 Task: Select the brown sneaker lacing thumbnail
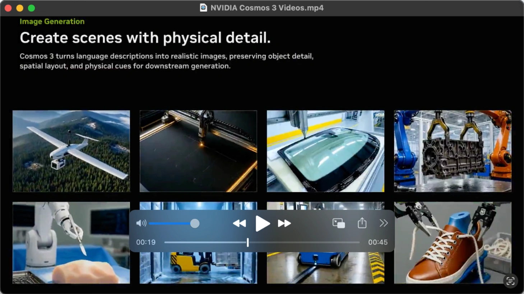tap(453, 243)
